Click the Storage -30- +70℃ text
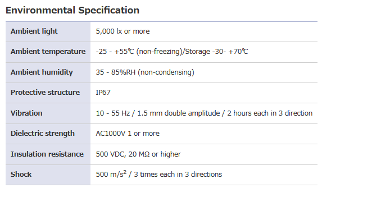The image size is (372, 206). click(216, 52)
